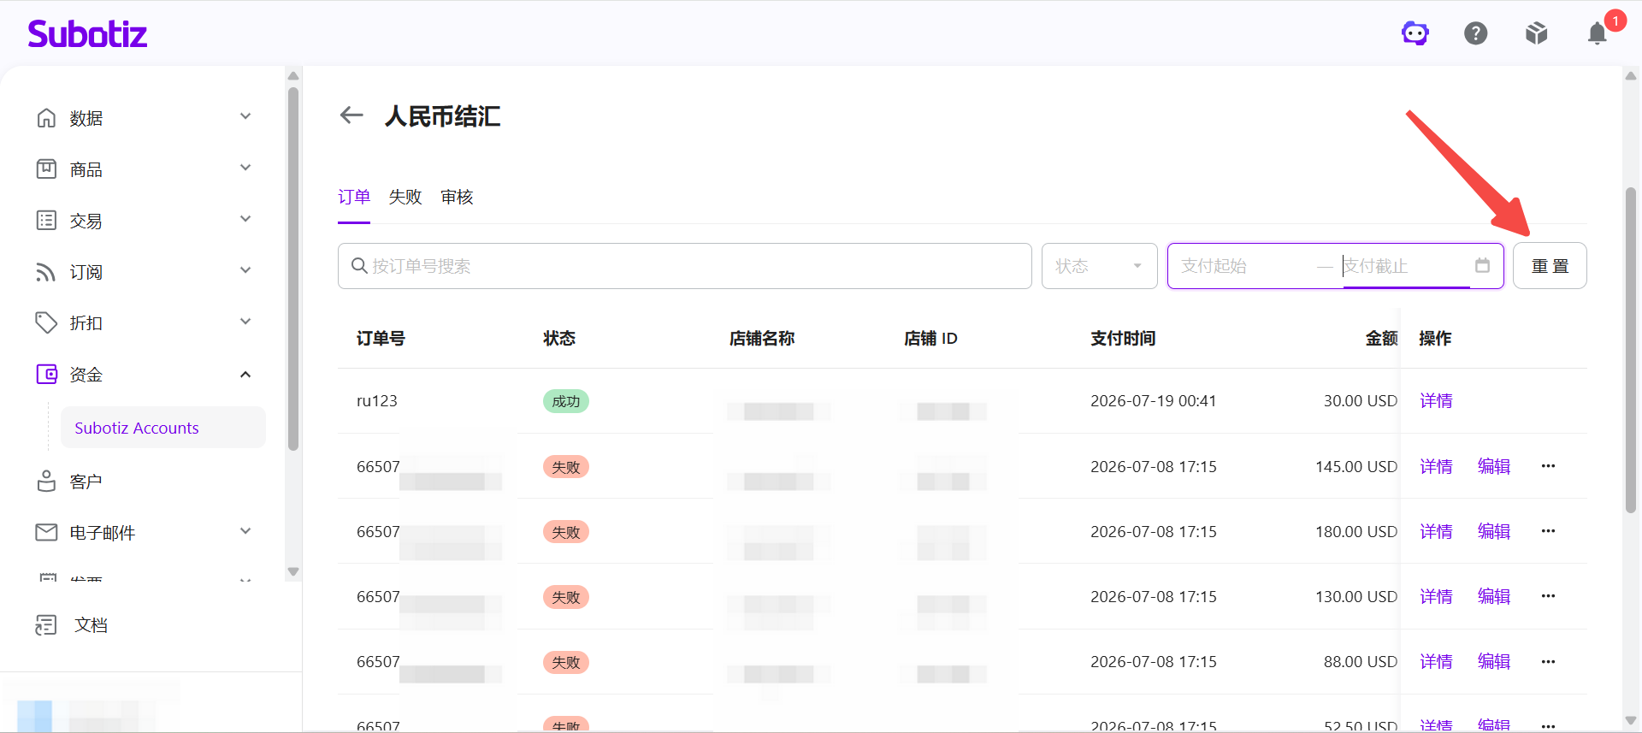The image size is (1642, 733).
Task: Expand the 商品 menu chevron
Action: pyautogui.click(x=245, y=168)
